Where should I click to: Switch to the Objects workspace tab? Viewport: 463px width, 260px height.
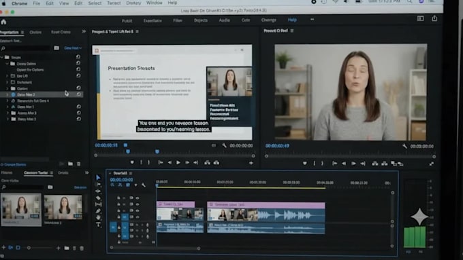(x=201, y=20)
